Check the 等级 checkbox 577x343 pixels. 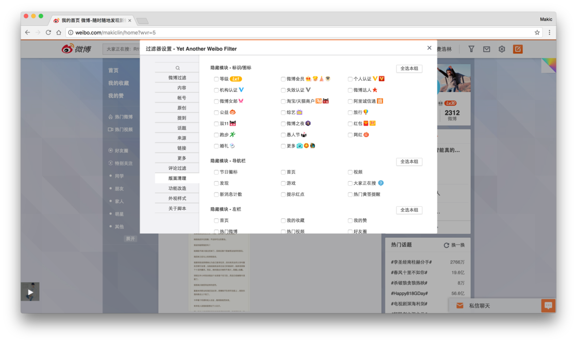216,79
